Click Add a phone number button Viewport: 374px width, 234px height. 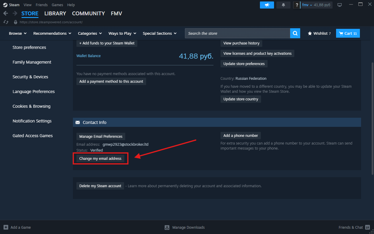(241, 135)
